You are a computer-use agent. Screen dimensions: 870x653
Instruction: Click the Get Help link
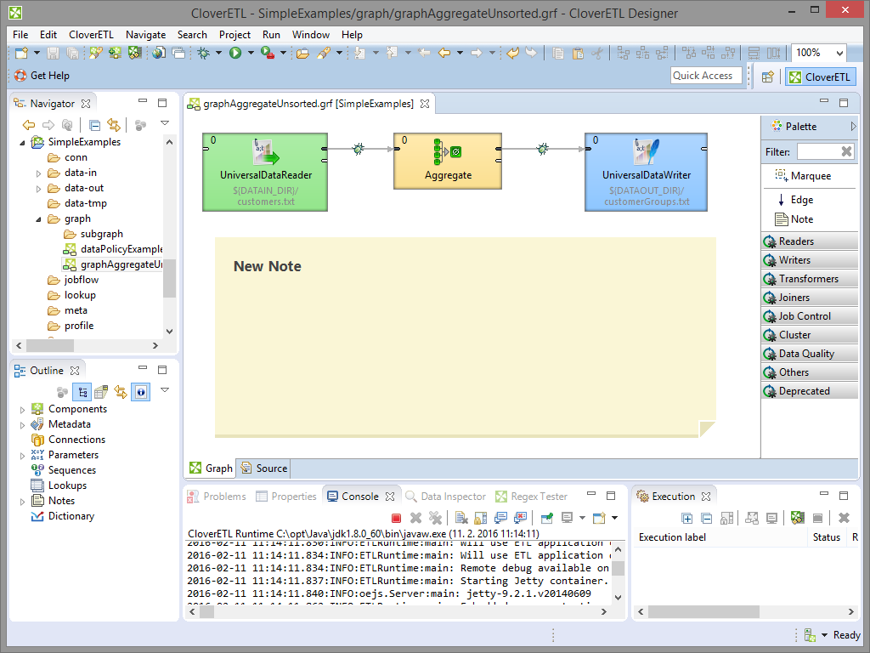49,76
